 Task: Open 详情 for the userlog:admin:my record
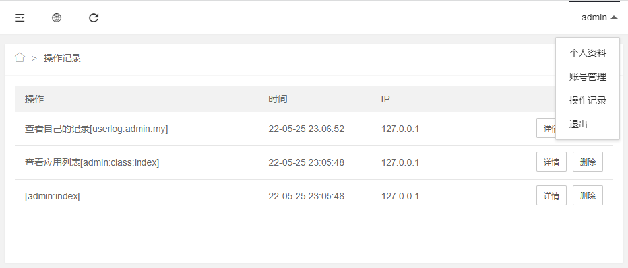pyautogui.click(x=546, y=129)
